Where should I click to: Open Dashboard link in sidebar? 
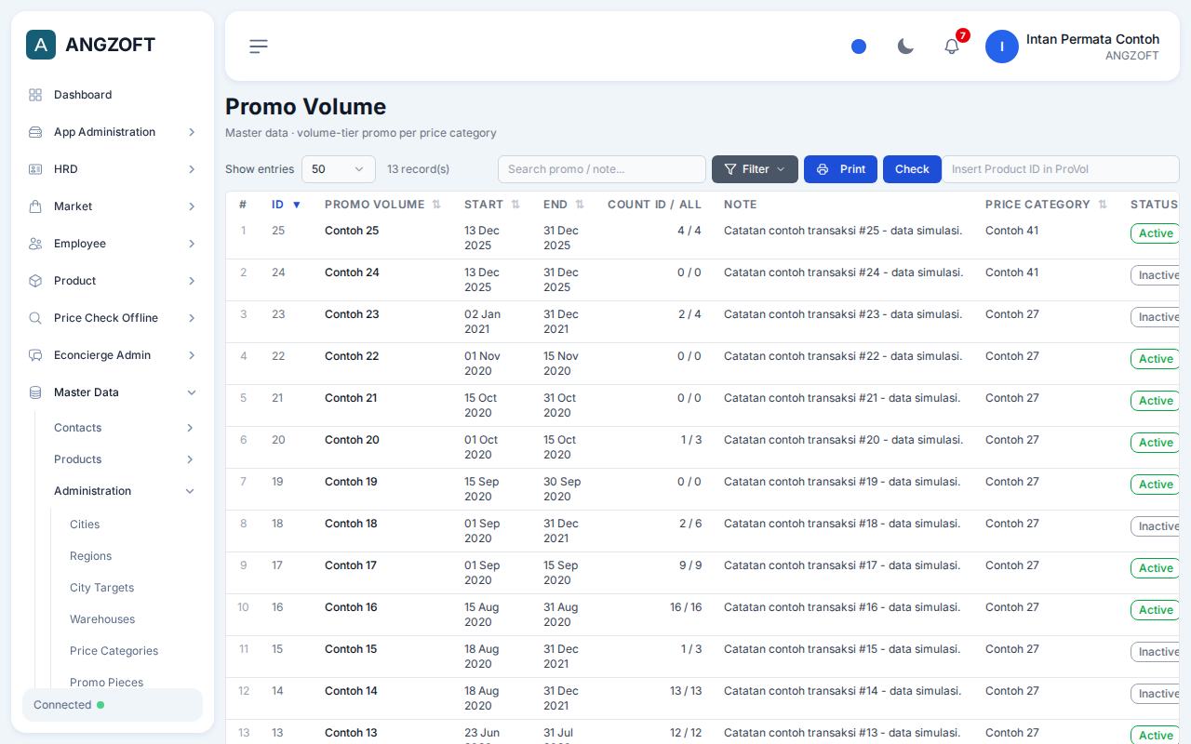point(83,95)
